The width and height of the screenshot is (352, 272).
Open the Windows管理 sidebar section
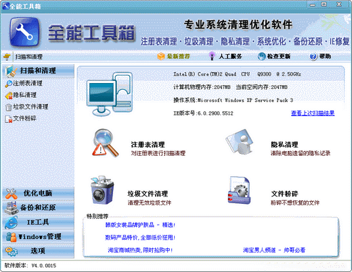(x=38, y=237)
